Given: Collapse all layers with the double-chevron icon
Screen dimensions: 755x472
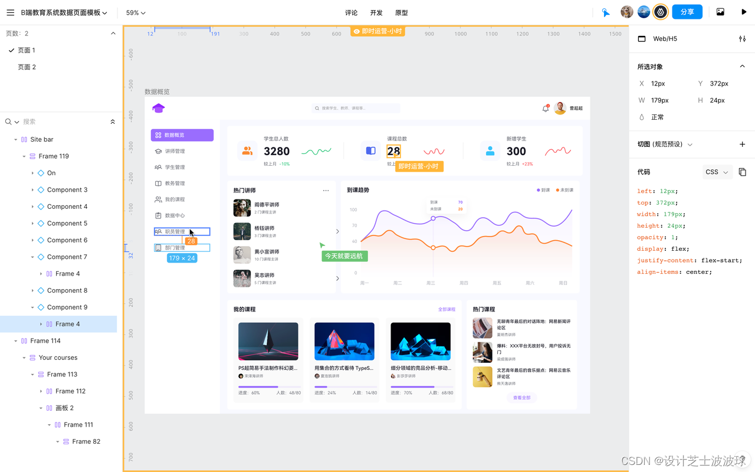Looking at the screenshot, I should pos(113,122).
